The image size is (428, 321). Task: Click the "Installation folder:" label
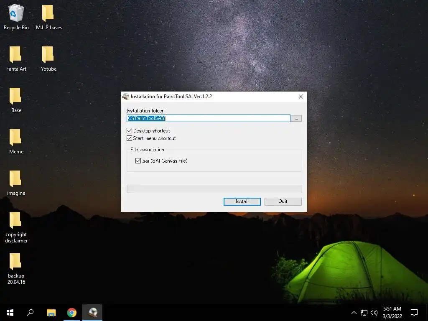coord(145,110)
